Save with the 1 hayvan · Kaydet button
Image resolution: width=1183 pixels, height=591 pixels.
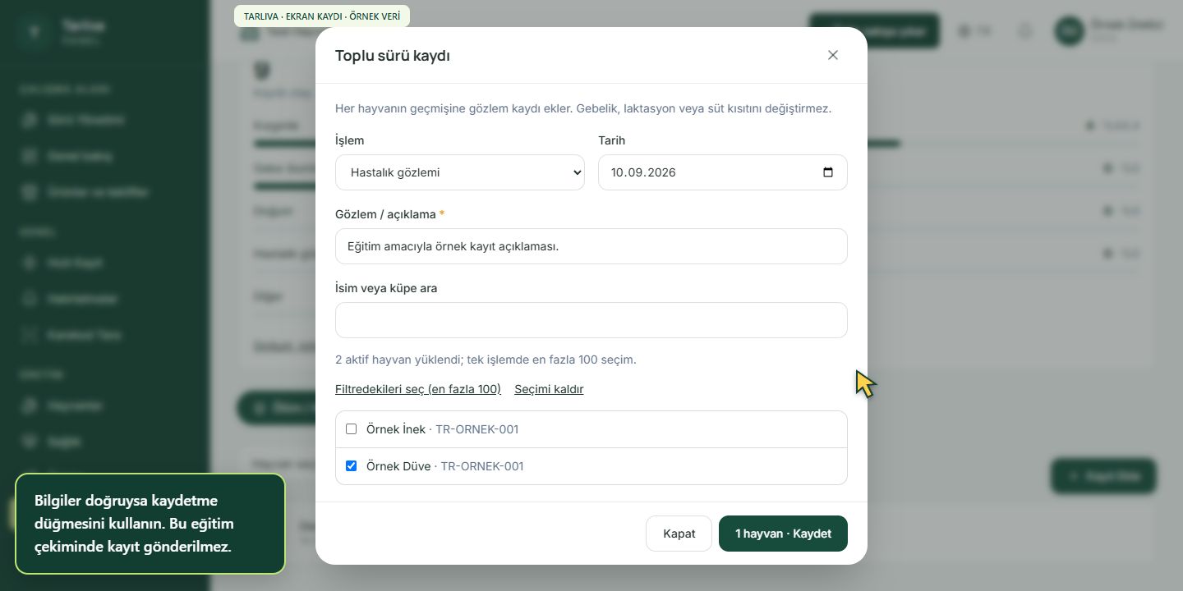coord(783,534)
